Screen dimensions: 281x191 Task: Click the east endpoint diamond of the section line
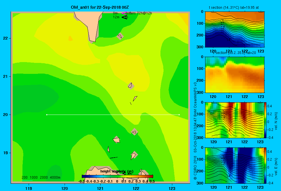179,115
